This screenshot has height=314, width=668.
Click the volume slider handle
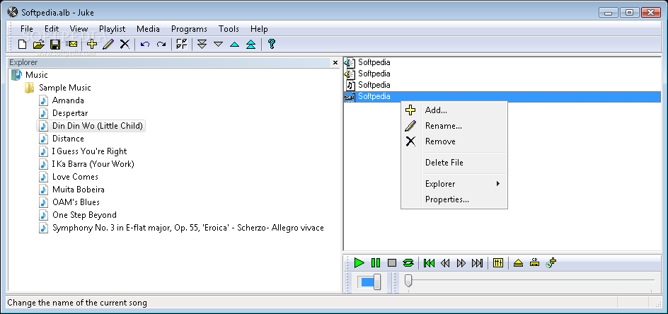[377, 282]
